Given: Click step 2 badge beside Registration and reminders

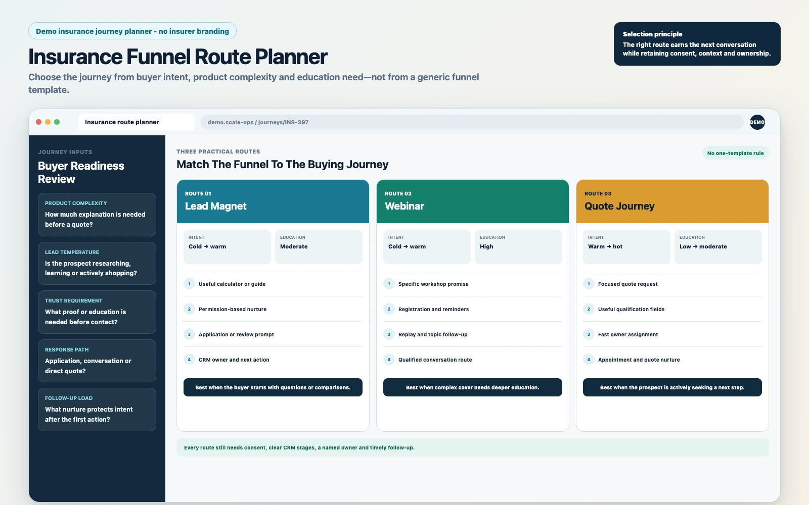Looking at the screenshot, I should [389, 309].
